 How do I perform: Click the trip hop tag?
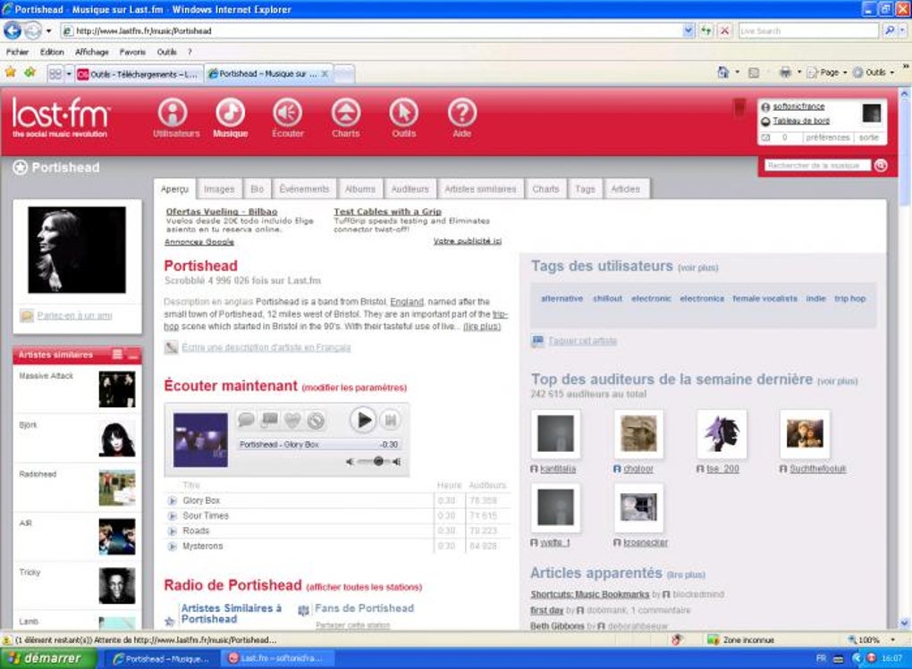[x=849, y=298]
